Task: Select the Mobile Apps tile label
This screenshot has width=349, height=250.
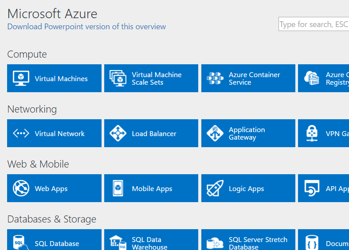Action: click(x=152, y=189)
